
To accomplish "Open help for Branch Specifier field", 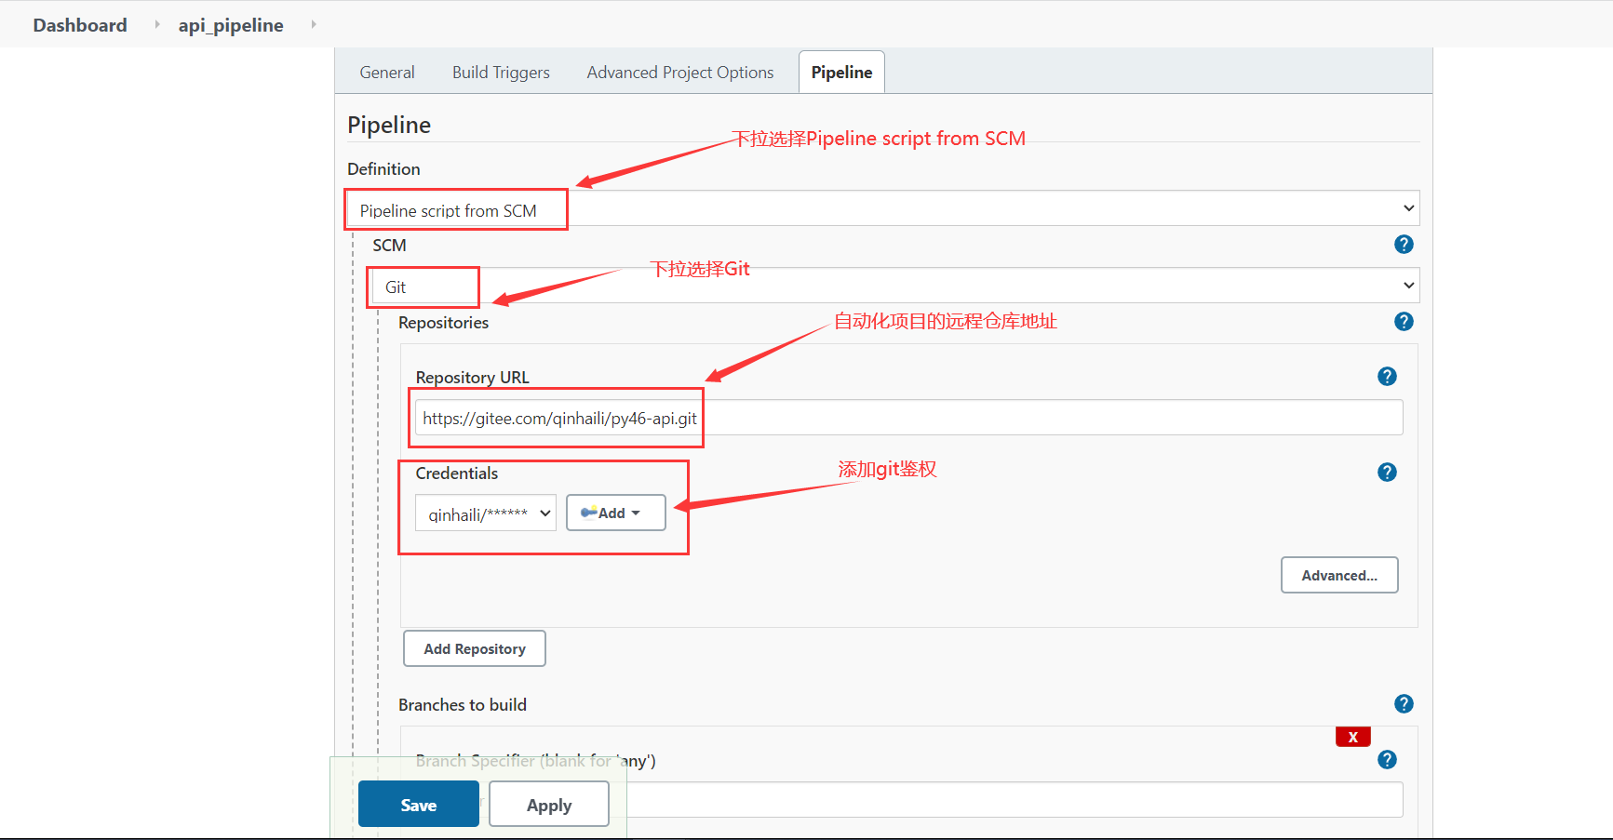I will click(1387, 760).
